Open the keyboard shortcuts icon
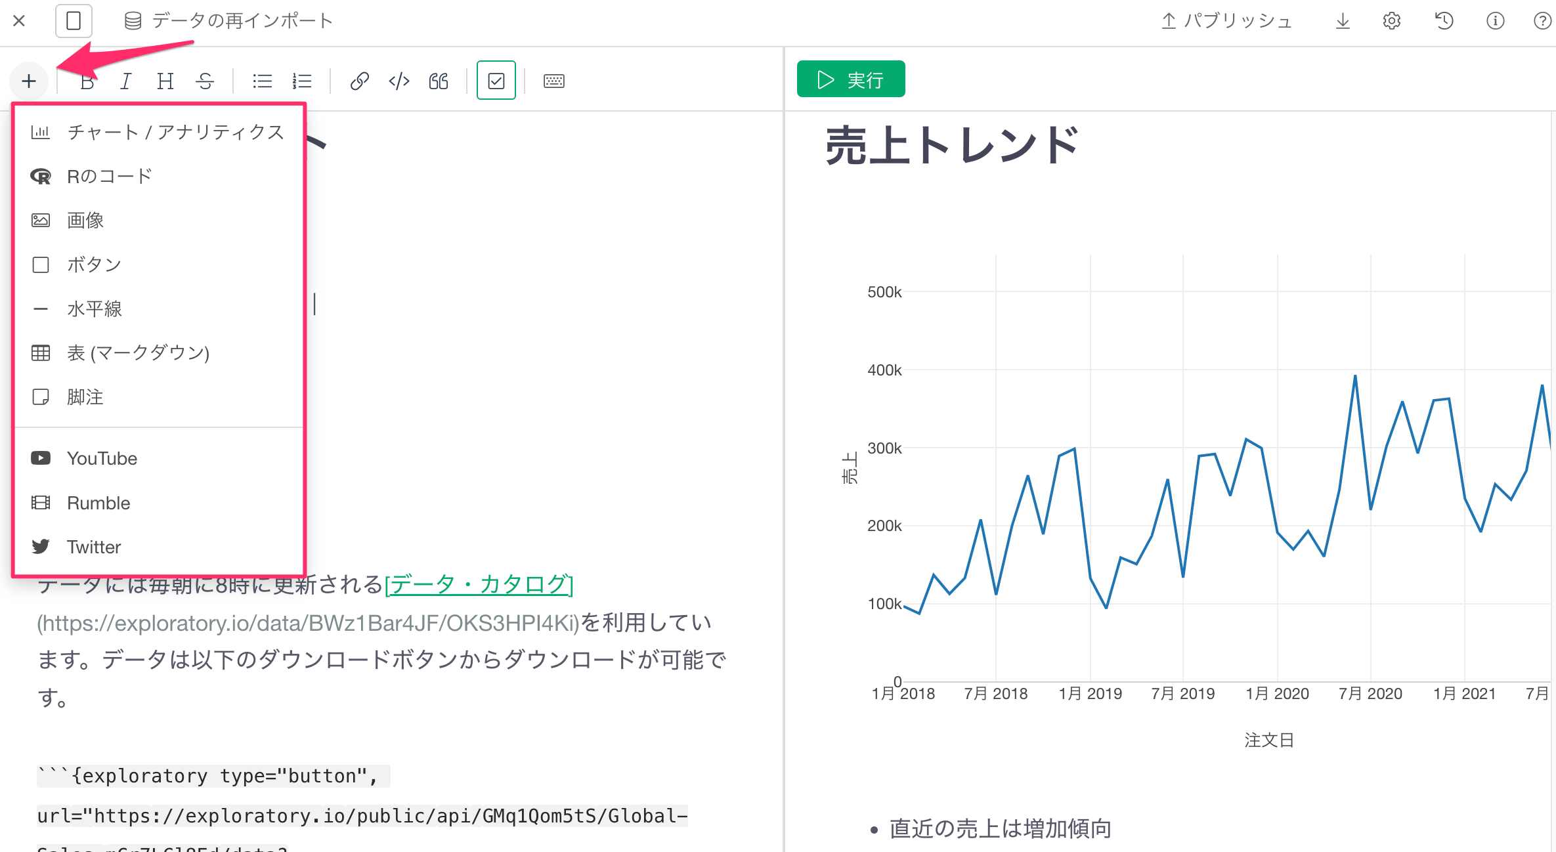 (554, 81)
